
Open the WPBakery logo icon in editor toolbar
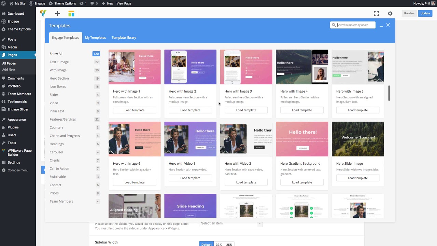[43, 13]
